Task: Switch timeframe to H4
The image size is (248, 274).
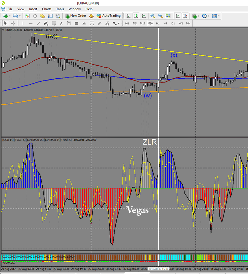Action: (165, 23)
